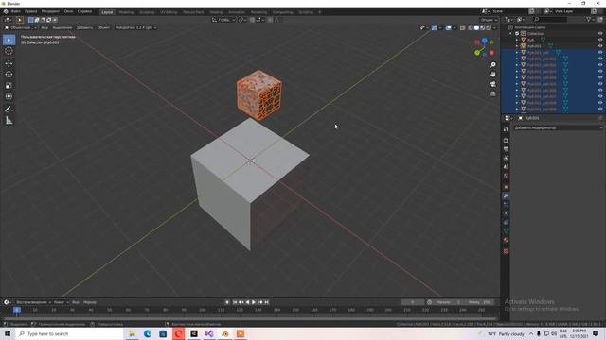Toggle viewport overlays button
606x340 pixels.
click(x=448, y=27)
